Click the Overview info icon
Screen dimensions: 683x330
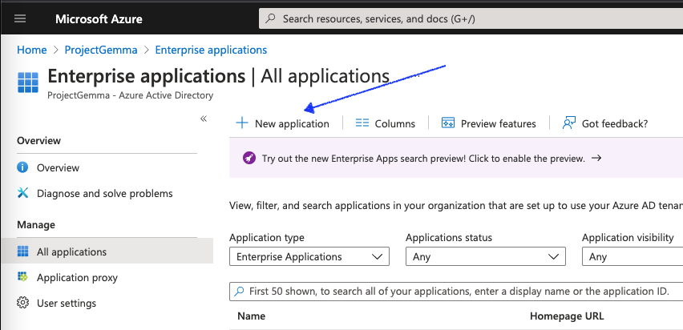coord(22,167)
